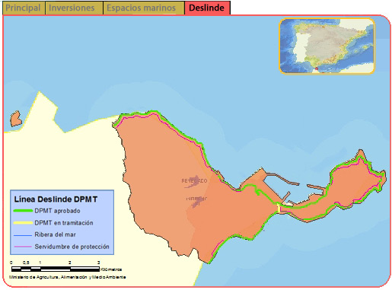Click the active Deslinde tab
Screen dimensions: 392x290
(x=207, y=8)
